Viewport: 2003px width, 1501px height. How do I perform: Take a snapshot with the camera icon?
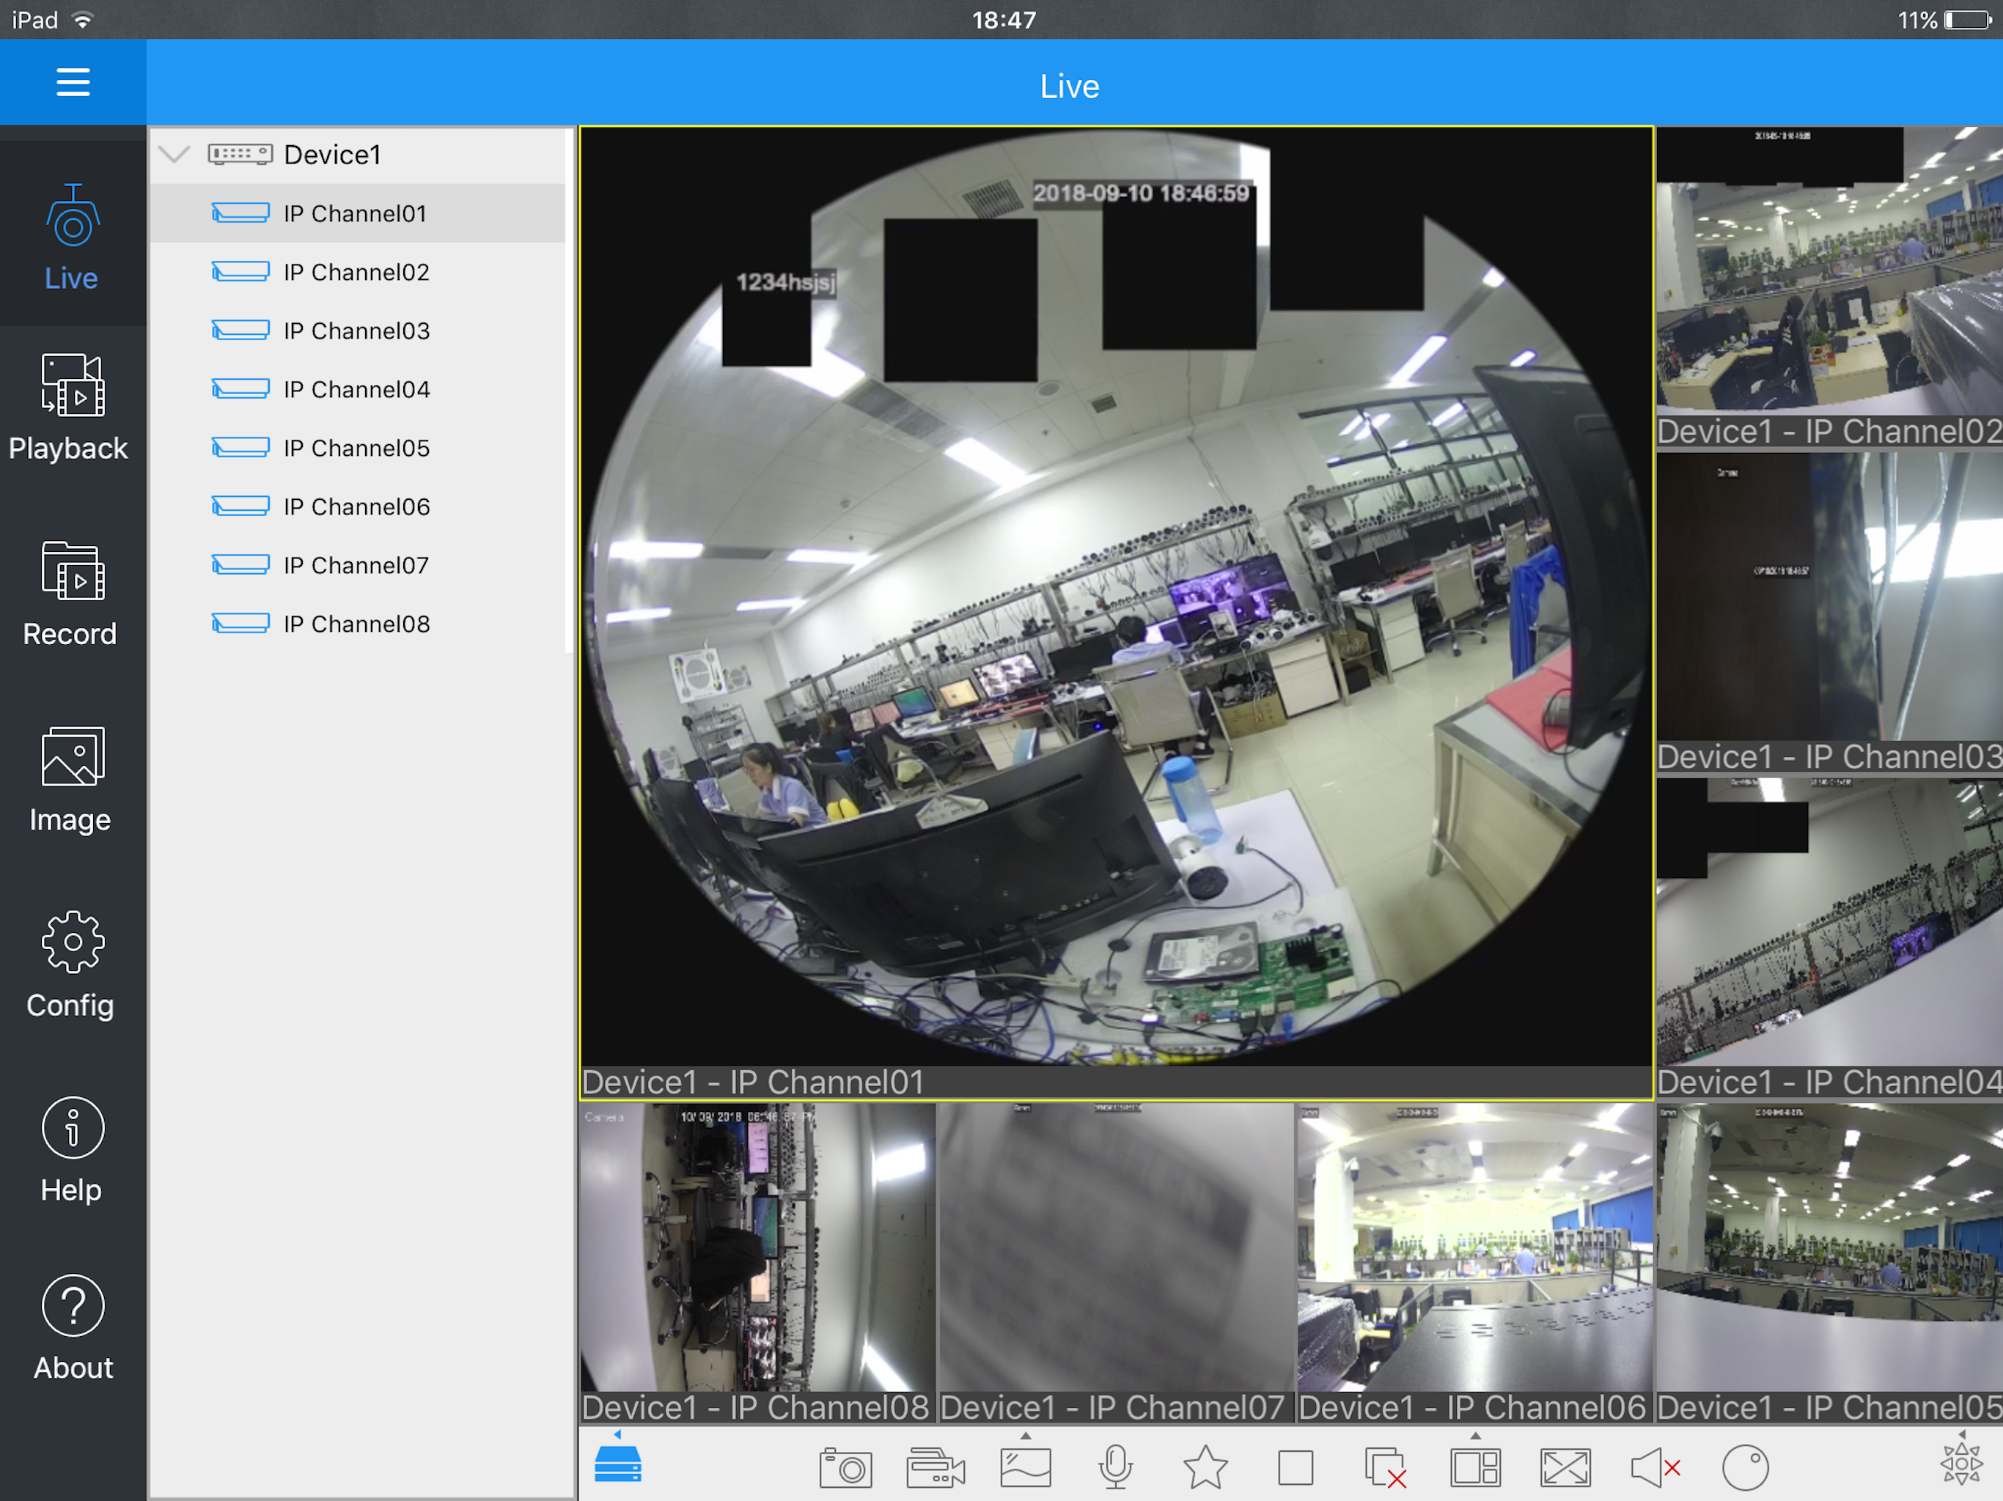tap(845, 1467)
